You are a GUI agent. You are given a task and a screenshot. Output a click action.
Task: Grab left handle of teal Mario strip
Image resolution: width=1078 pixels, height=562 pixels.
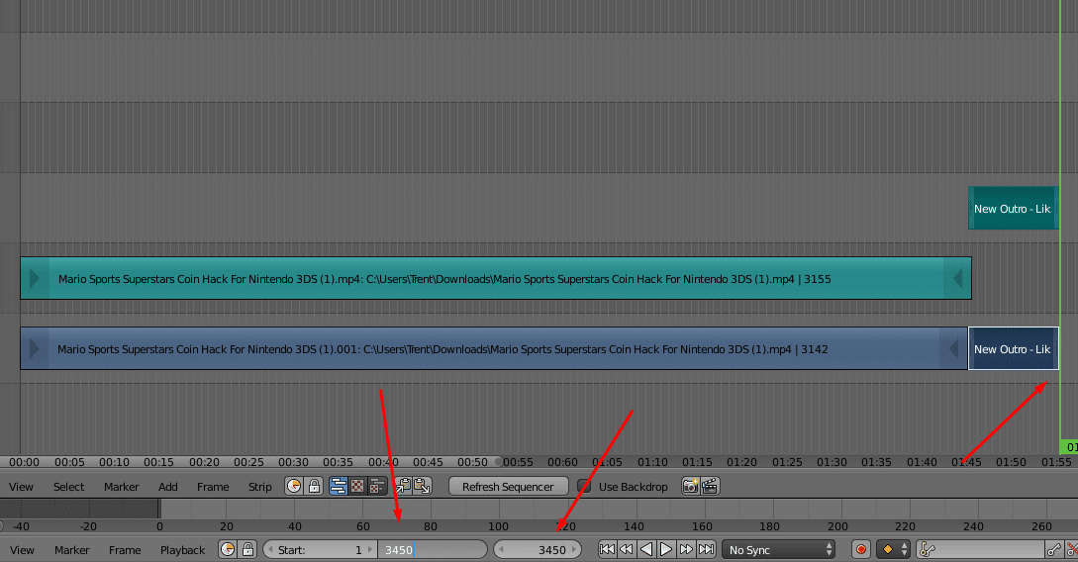pyautogui.click(x=35, y=278)
